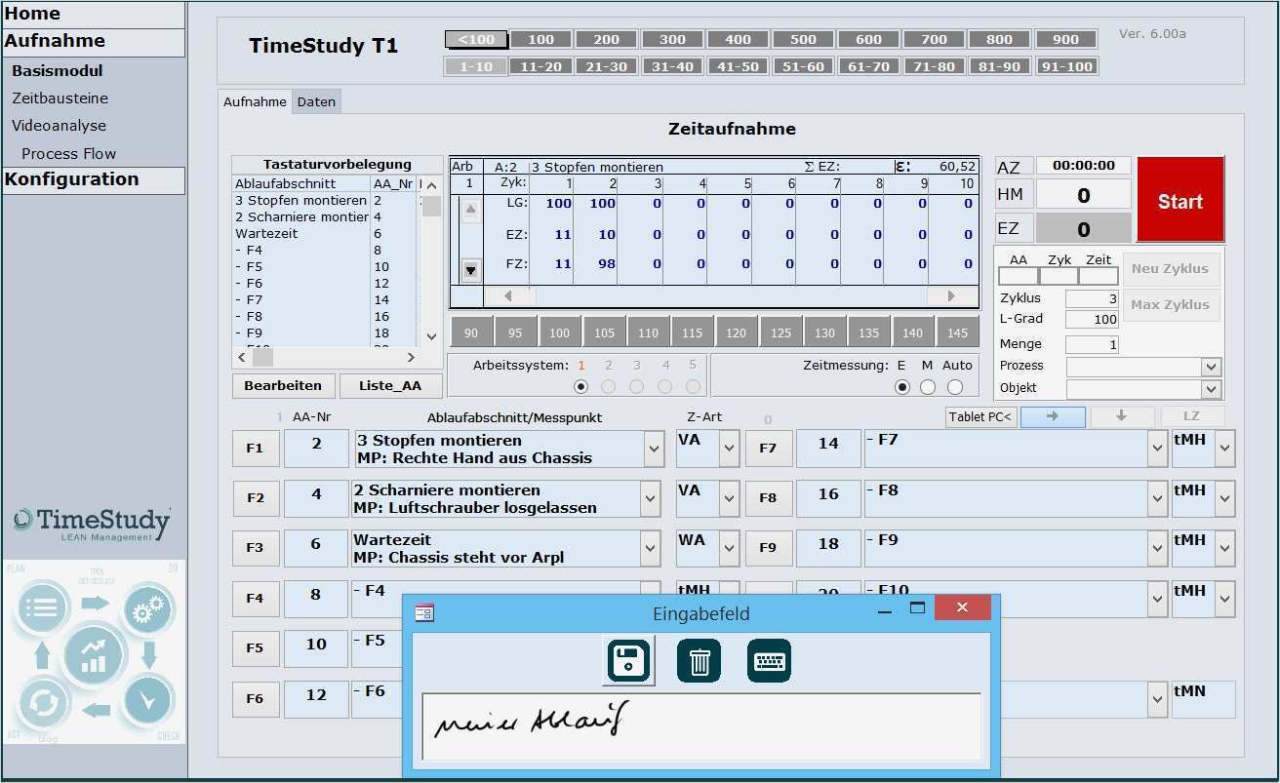Click the red Start button
The width and height of the screenshot is (1280, 783).
pos(1180,200)
